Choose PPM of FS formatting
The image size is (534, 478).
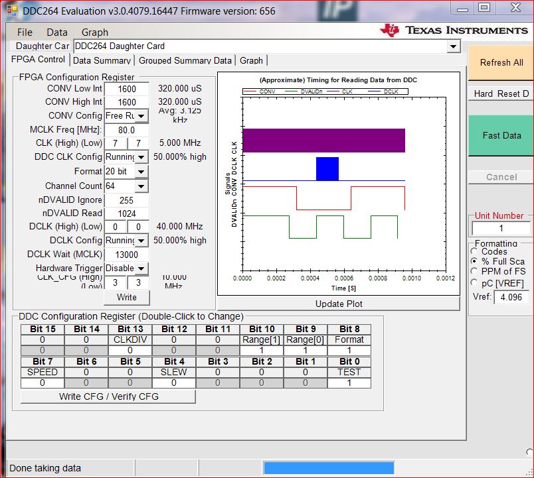(x=474, y=271)
